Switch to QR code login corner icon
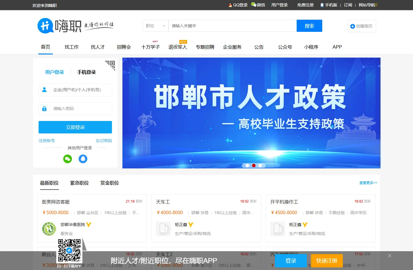This screenshot has width=413, height=270. (110, 65)
